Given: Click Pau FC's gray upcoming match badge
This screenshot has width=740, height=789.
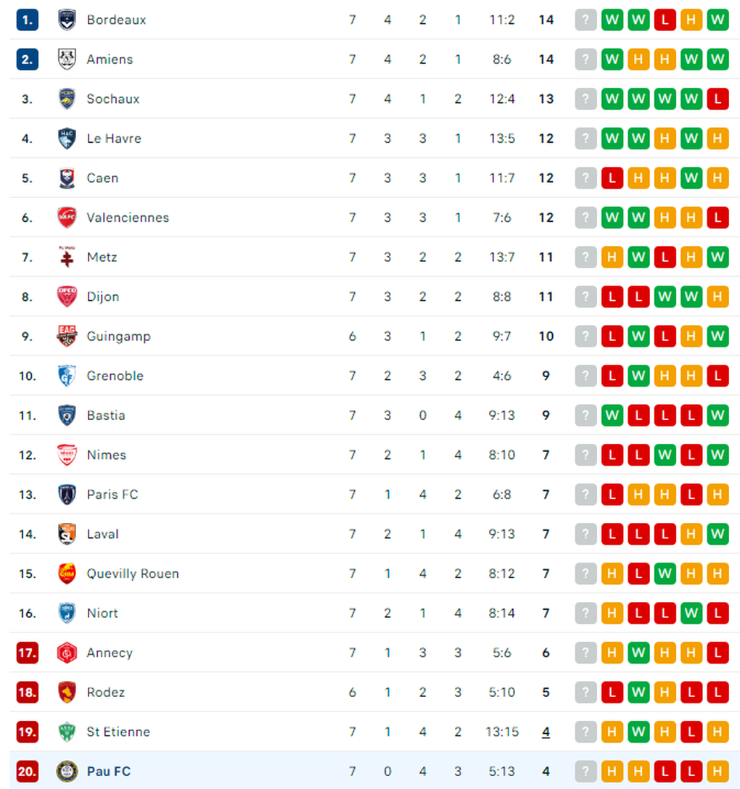Looking at the screenshot, I should [585, 772].
